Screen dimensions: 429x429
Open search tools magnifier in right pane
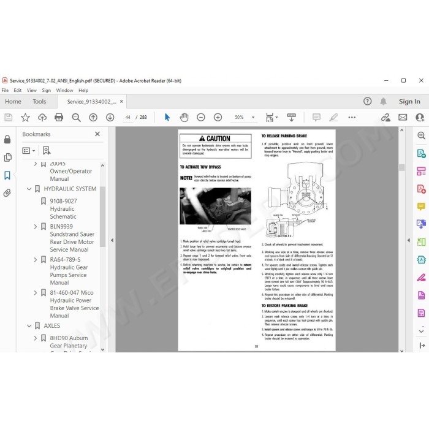click(421, 135)
